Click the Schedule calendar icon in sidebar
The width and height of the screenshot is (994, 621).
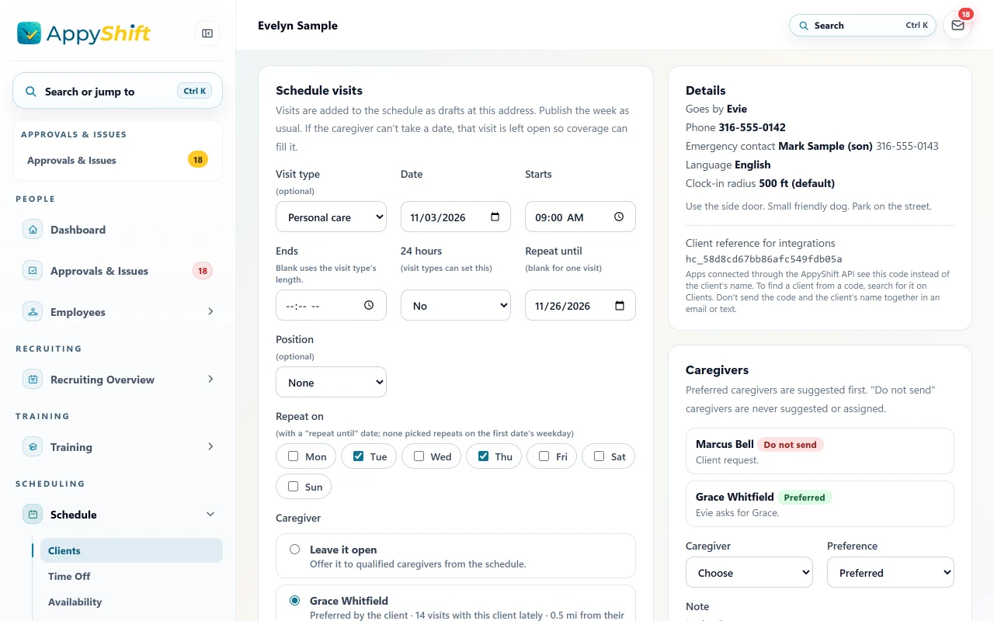[x=33, y=515]
